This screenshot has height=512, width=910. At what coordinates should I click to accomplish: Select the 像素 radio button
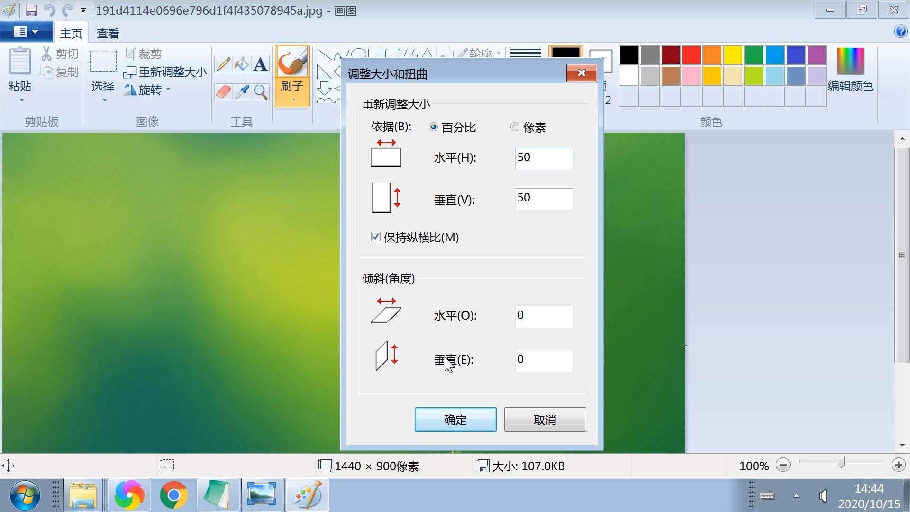(515, 127)
